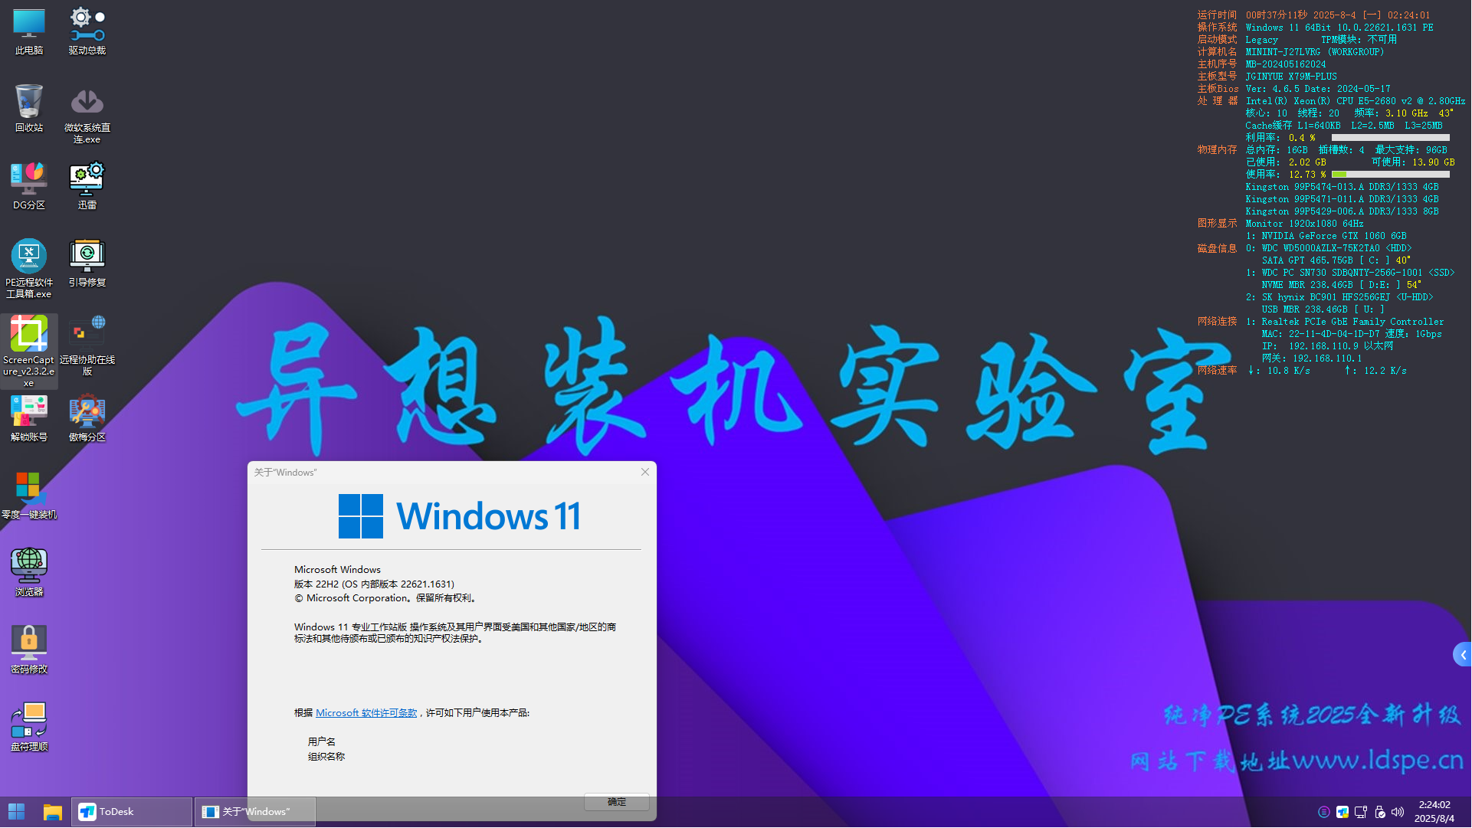Click the Microsoft 软件许可条款 link
This screenshot has width=1472, height=828.
point(366,713)
